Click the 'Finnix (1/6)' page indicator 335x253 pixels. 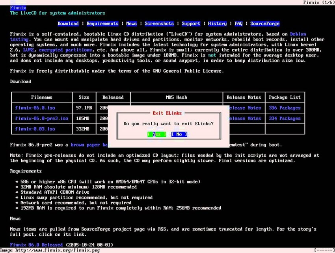point(319,3)
